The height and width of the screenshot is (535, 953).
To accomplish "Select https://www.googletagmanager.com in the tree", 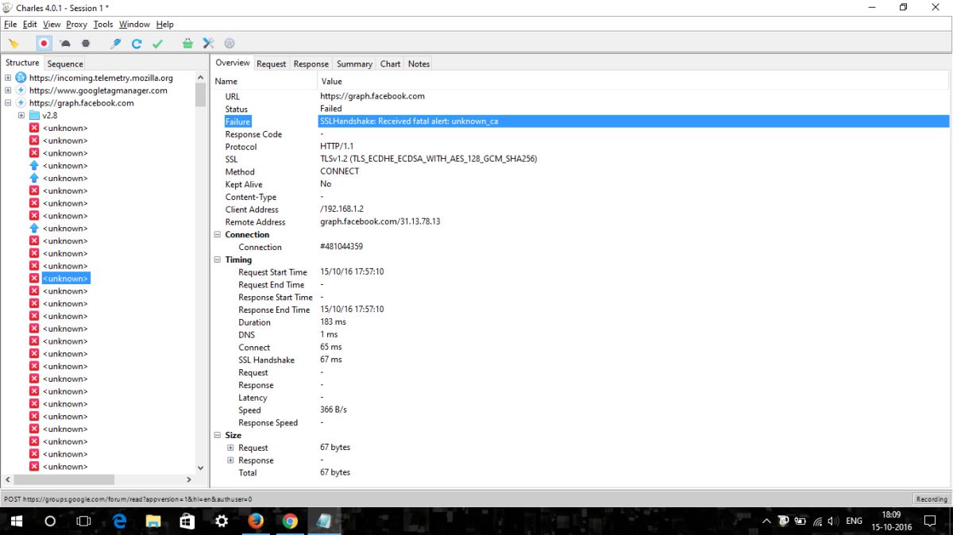I will [x=98, y=90].
